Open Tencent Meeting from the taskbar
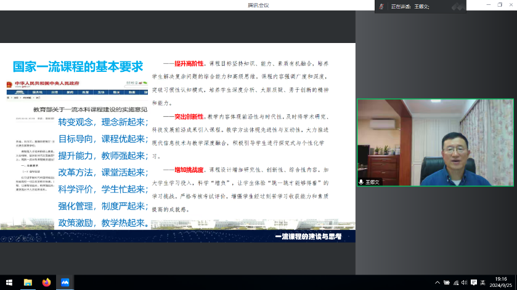This screenshot has height=290, width=517. click(65, 283)
